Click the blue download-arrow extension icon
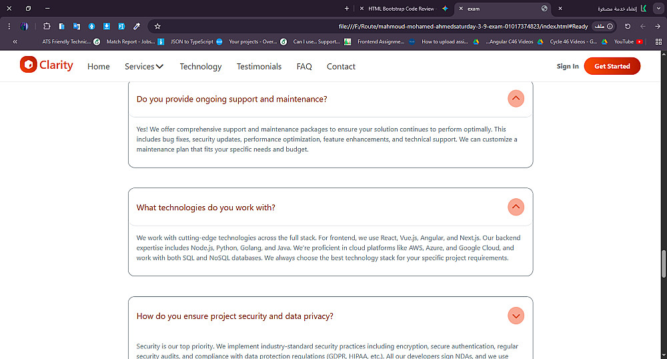 coord(106,27)
